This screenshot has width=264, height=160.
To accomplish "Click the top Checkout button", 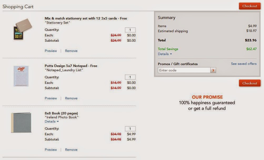I will [250, 6].
